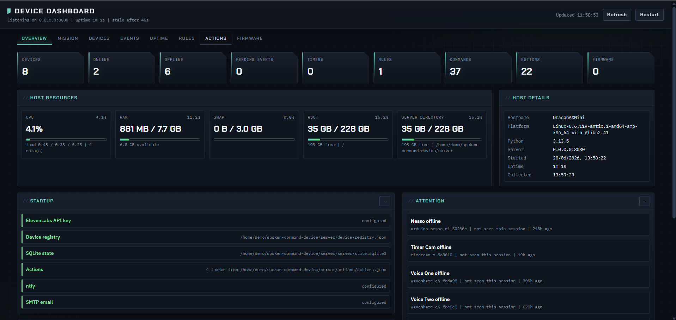
Task: Click the Collected time 13:59:23
Action: click(563, 175)
